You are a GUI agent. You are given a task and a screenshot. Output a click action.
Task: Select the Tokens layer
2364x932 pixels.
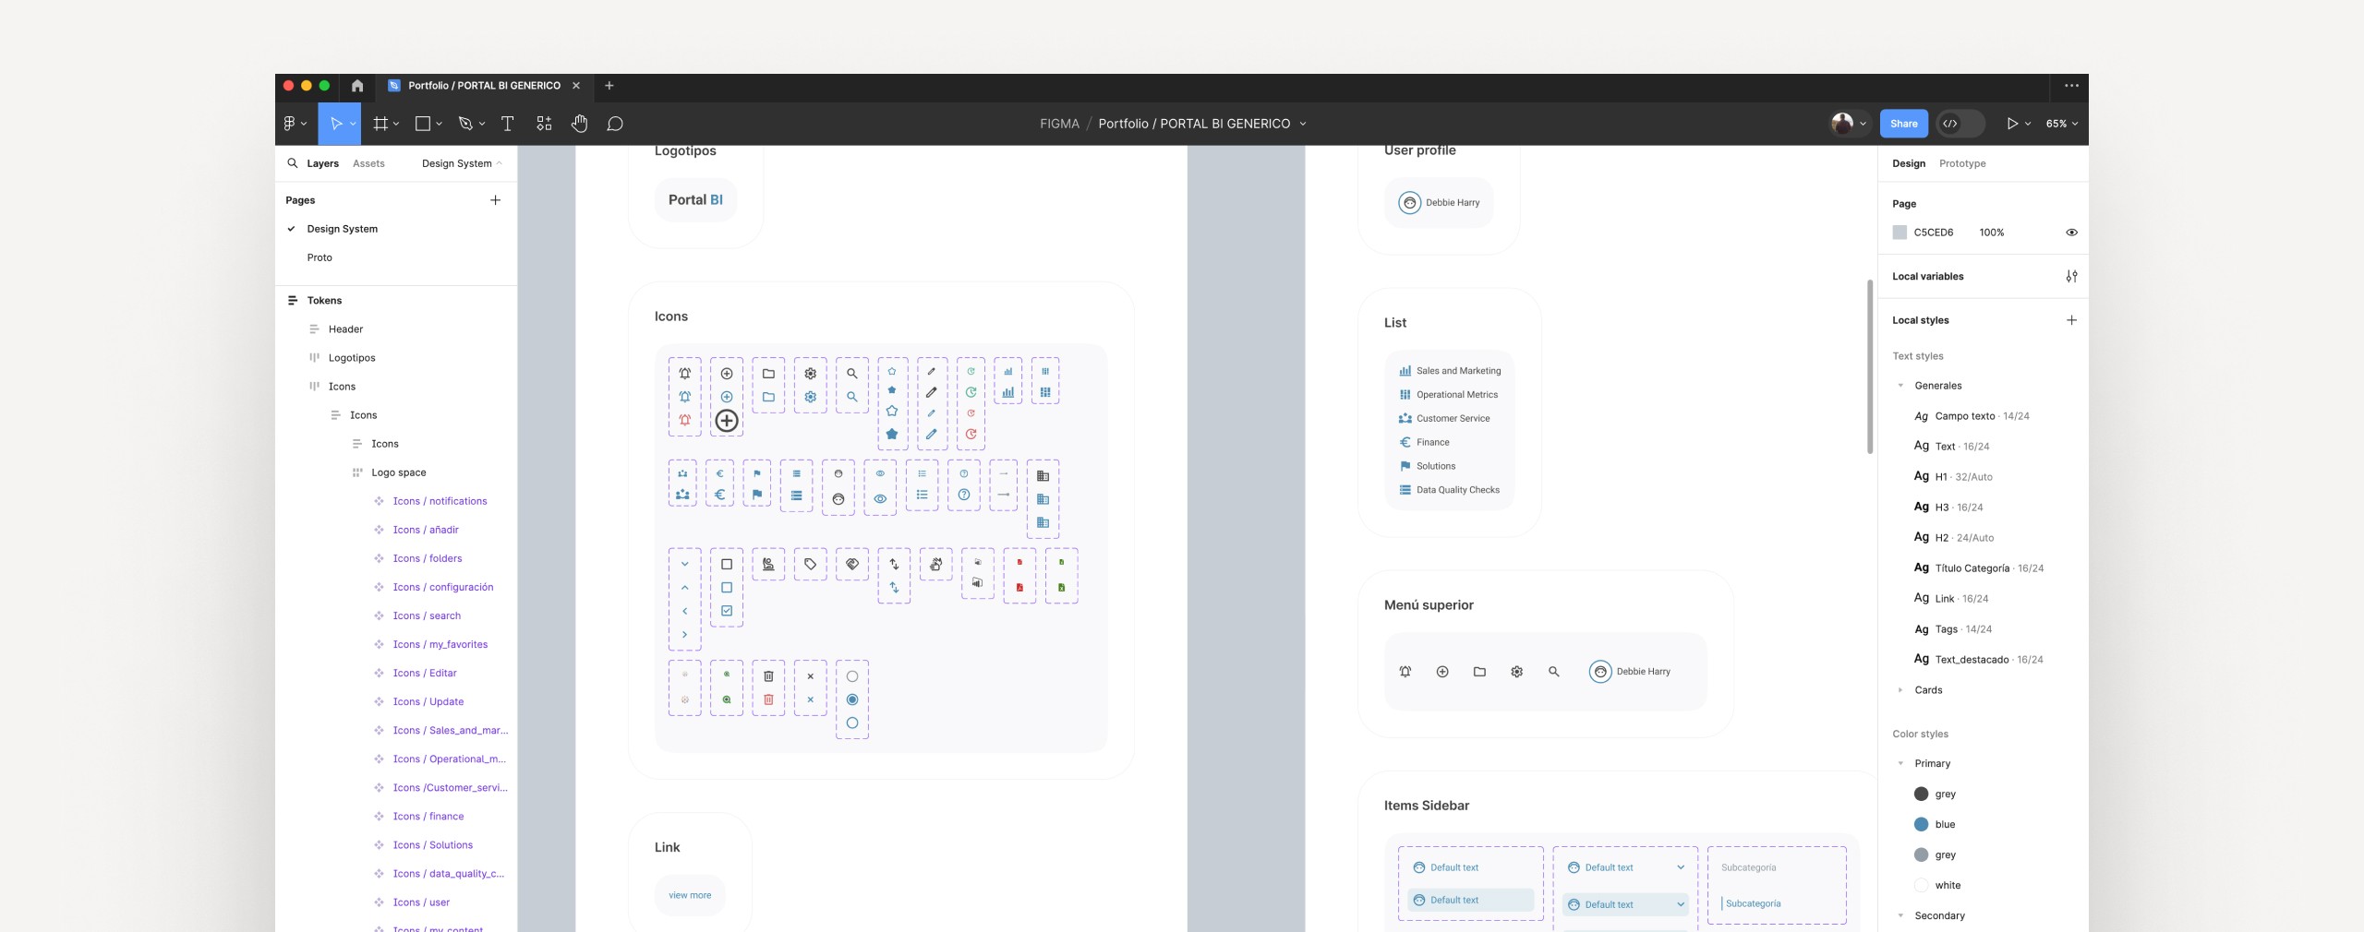(324, 301)
